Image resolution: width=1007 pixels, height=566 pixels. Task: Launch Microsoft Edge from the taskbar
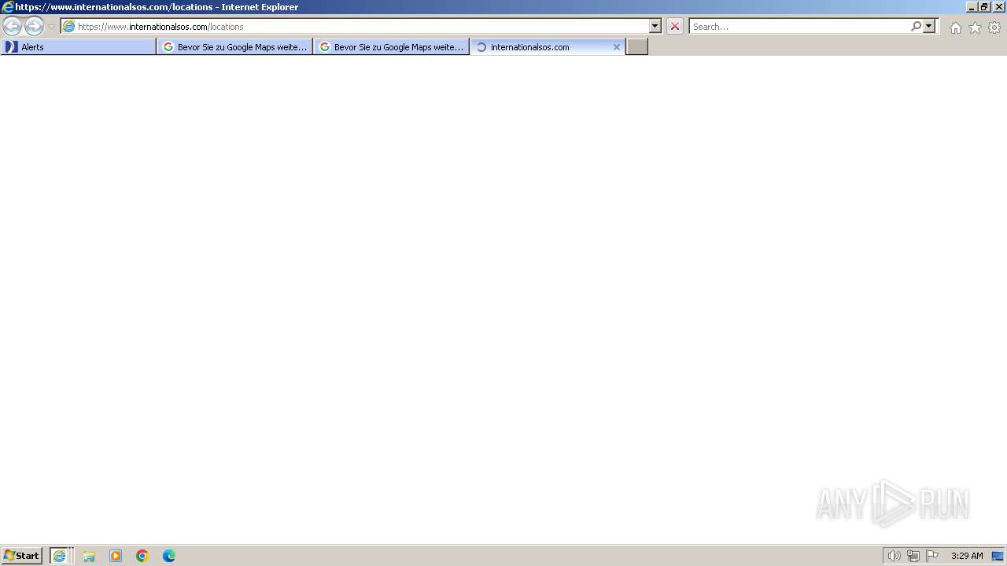(169, 556)
